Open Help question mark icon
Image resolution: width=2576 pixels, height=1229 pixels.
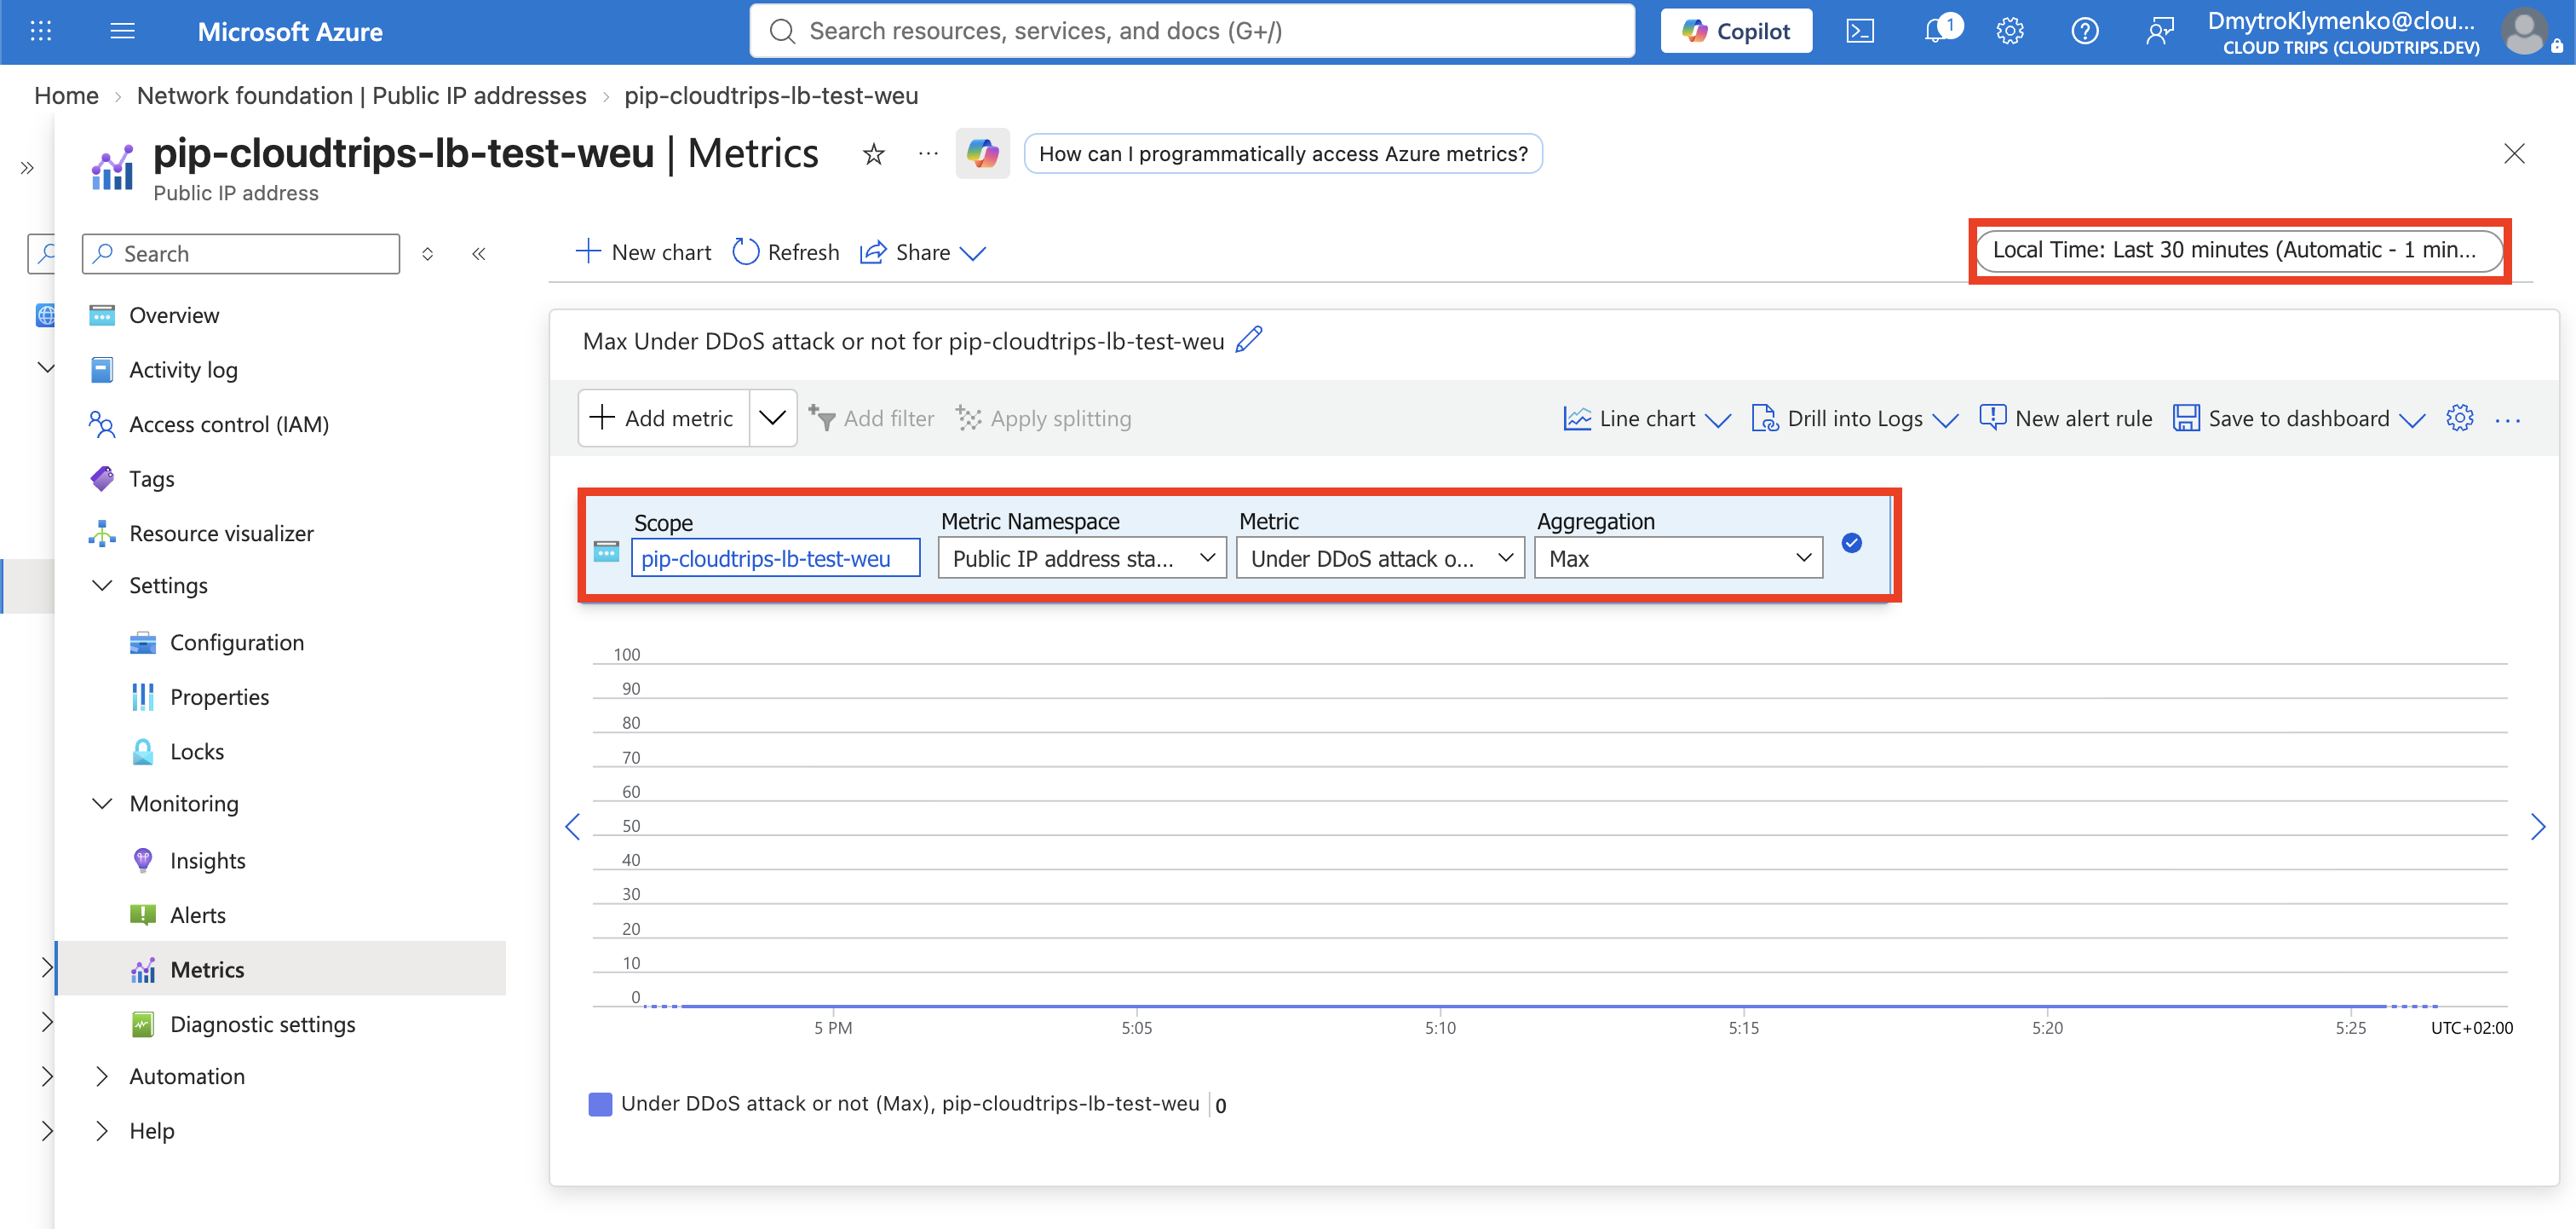[x=2084, y=31]
